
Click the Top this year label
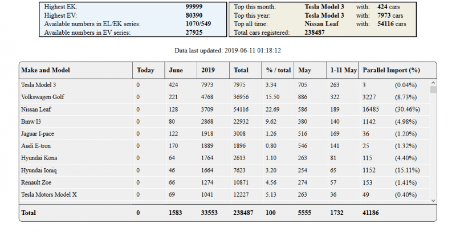point(252,15)
